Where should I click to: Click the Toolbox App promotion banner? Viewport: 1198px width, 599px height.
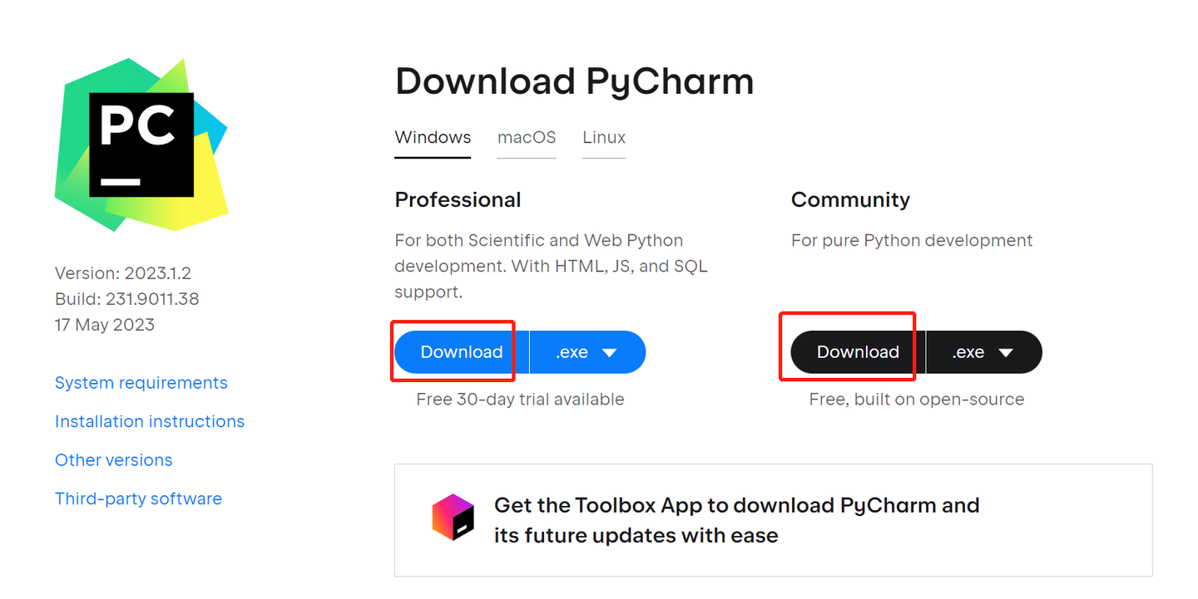[x=773, y=520]
